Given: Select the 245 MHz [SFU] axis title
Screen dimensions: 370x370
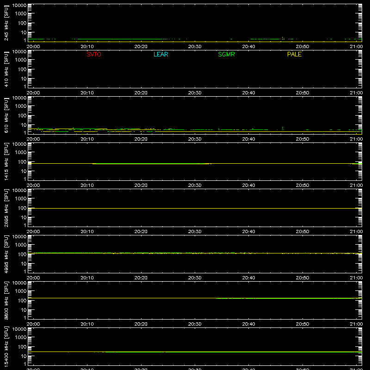Looking at the screenshot, I should point(6,23).
